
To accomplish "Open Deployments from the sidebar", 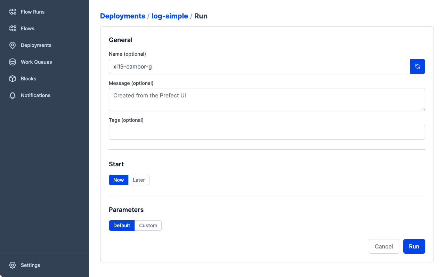I will pos(36,45).
